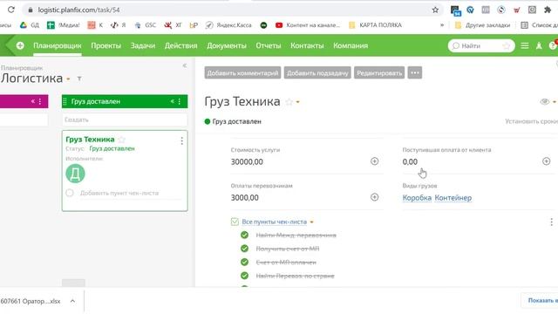The width and height of the screenshot is (558, 314).
Task: Open dropdown arrow next to task title
Action: (298, 103)
